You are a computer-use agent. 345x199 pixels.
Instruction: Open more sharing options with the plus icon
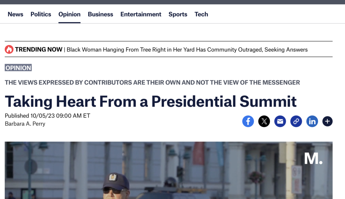click(x=327, y=121)
